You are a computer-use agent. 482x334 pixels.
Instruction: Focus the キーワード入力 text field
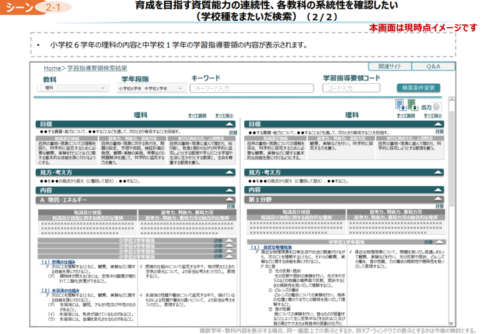(x=251, y=88)
